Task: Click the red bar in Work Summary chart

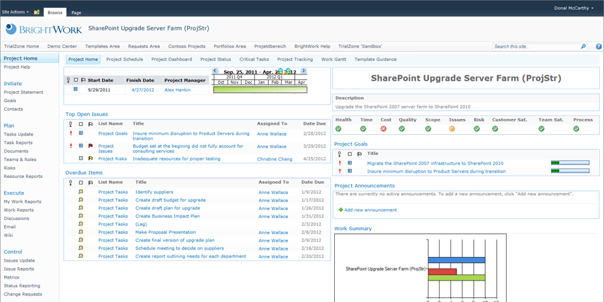Action: (x=442, y=272)
